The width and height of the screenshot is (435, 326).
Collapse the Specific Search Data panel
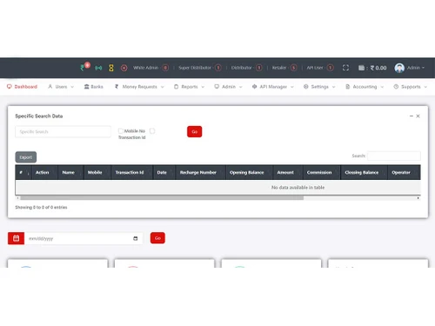coord(411,116)
